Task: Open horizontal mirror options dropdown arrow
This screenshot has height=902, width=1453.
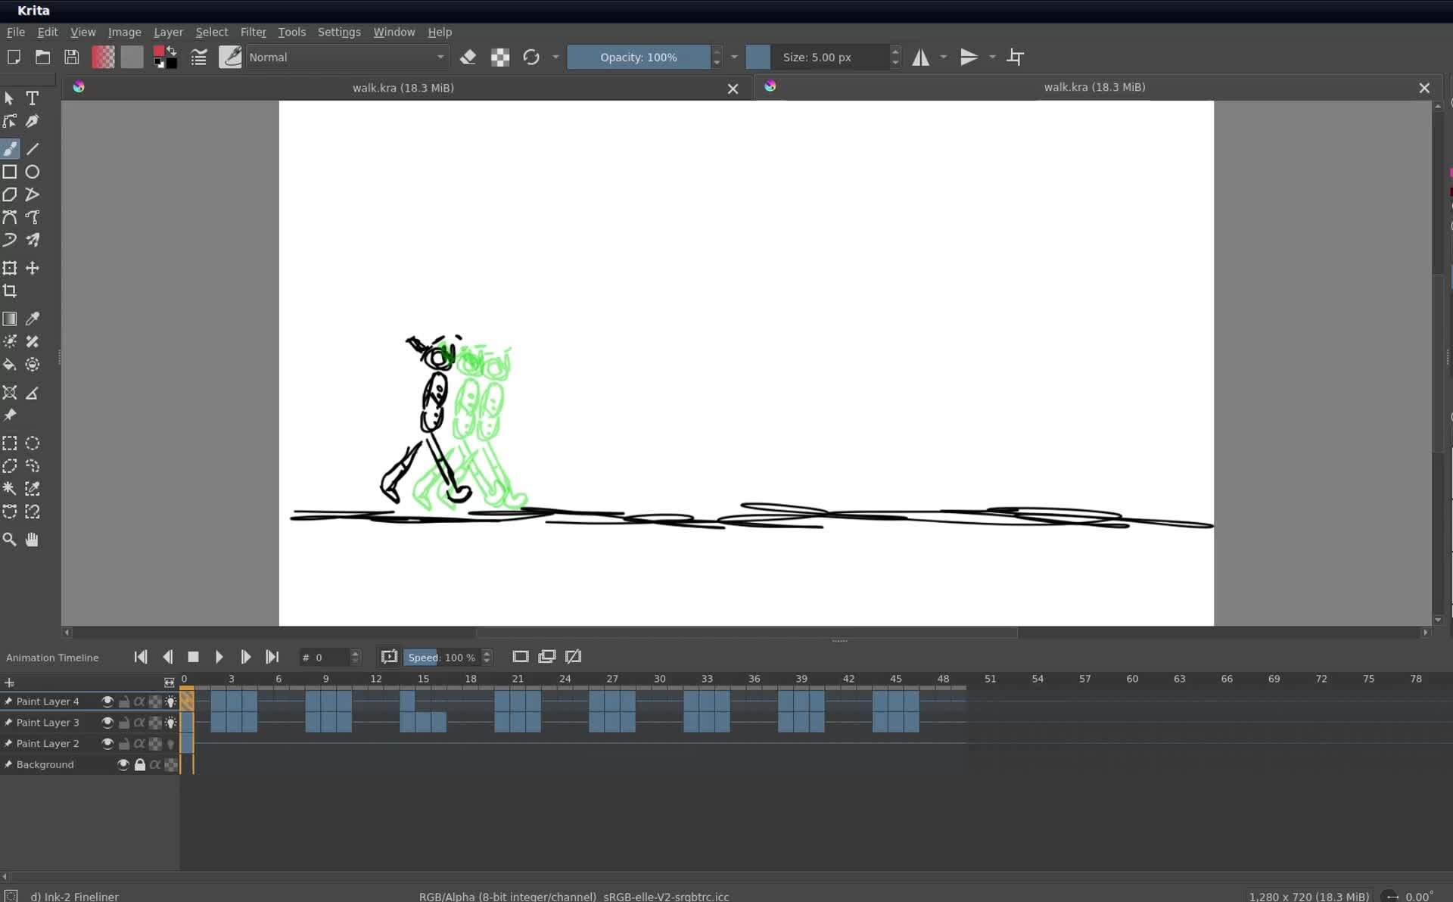Action: pos(944,58)
